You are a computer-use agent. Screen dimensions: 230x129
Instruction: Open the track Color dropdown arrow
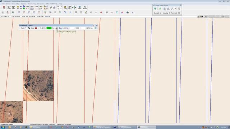38,28
